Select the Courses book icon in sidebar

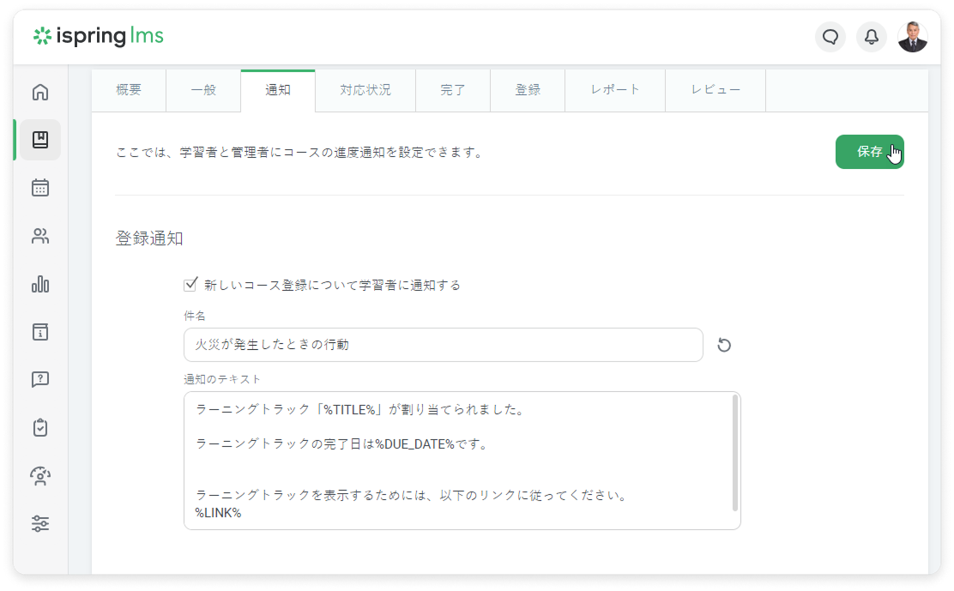[x=40, y=140]
